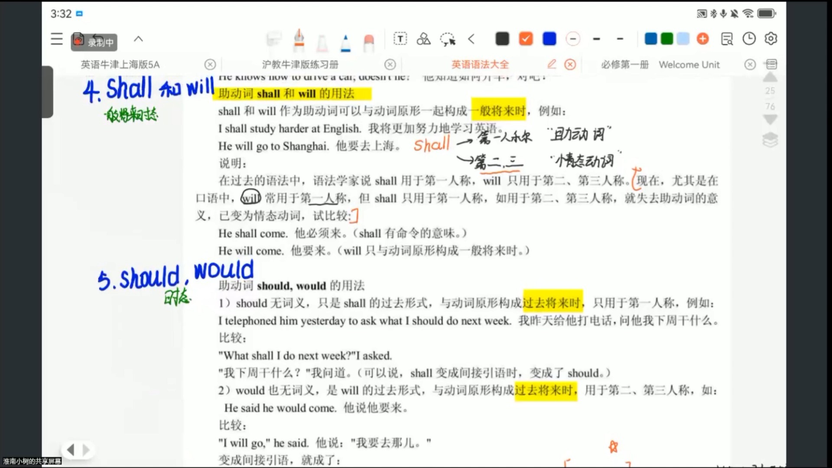Choose the thin dash stroke thickness
832x468 pixels.
coord(620,39)
